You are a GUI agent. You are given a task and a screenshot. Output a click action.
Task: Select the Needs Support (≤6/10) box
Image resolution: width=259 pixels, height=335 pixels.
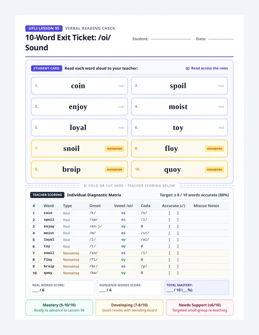(200, 308)
